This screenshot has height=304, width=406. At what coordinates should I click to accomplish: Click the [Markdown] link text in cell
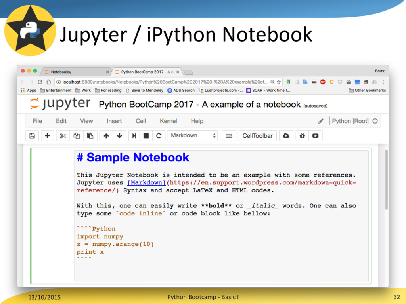click(x=147, y=182)
